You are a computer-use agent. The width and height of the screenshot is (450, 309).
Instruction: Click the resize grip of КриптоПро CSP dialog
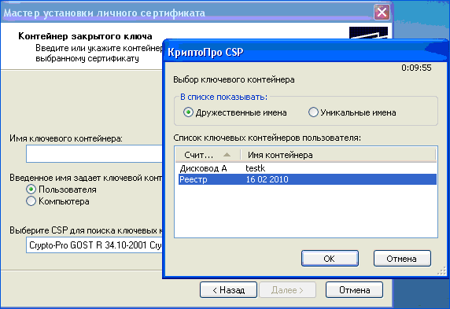[x=441, y=270]
